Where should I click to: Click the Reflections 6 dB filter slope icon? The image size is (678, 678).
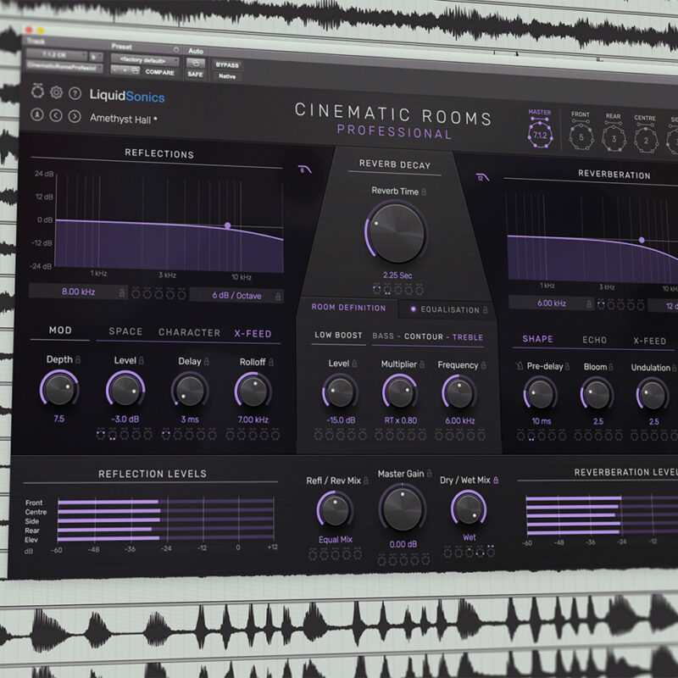pos(304,169)
